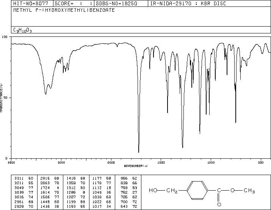Screen dimensions: 271x210
Task: Click the 4000 label on wavenumber axis
Action: click(x=11, y=163)
